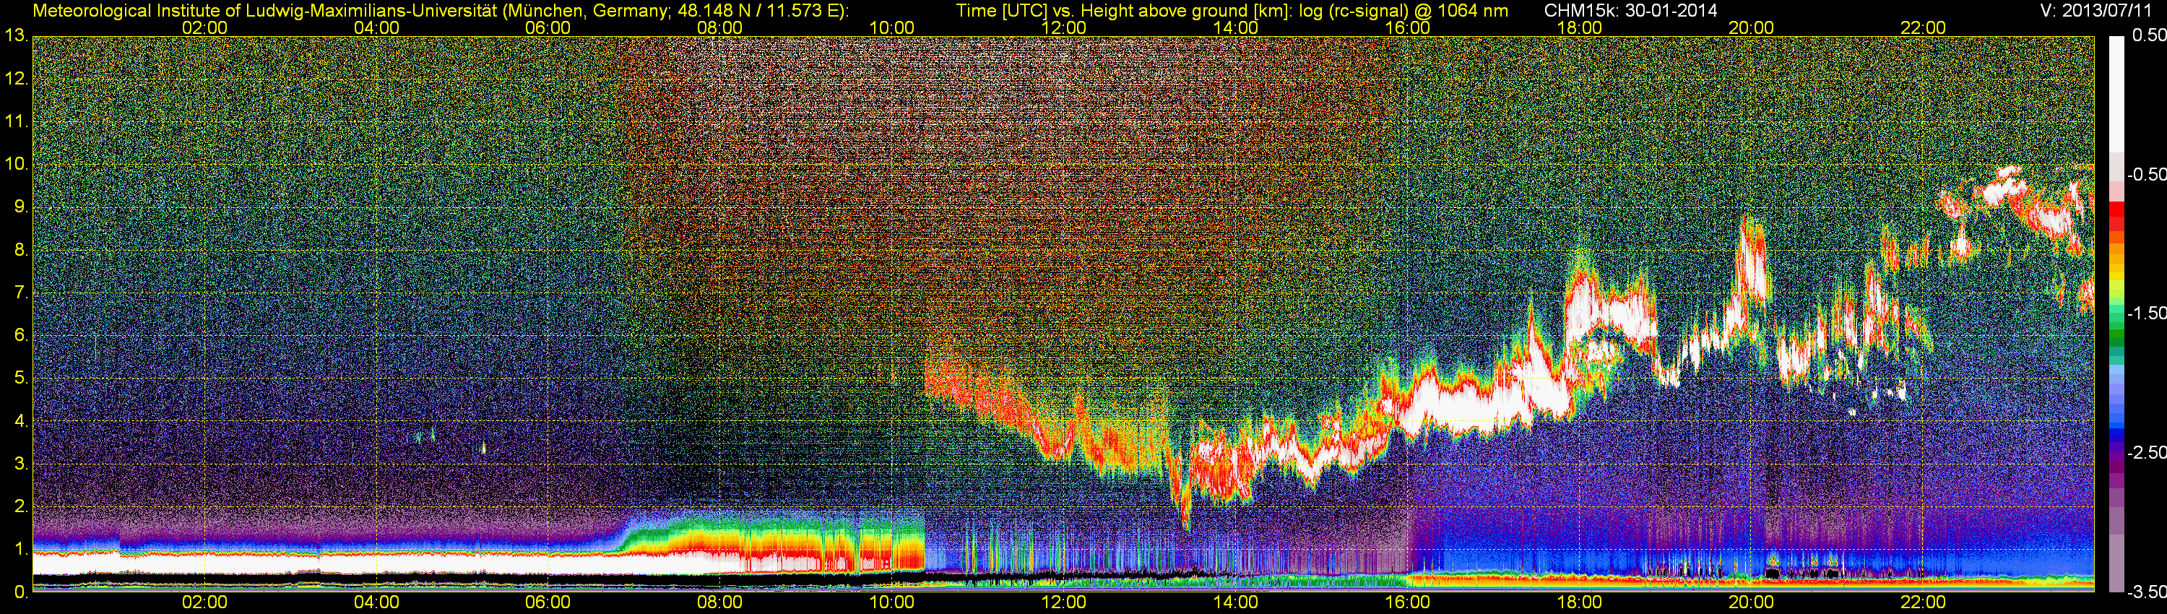Click the '12:00' label on the bottom time axis
The image size is (2167, 614).
[x=1063, y=602]
